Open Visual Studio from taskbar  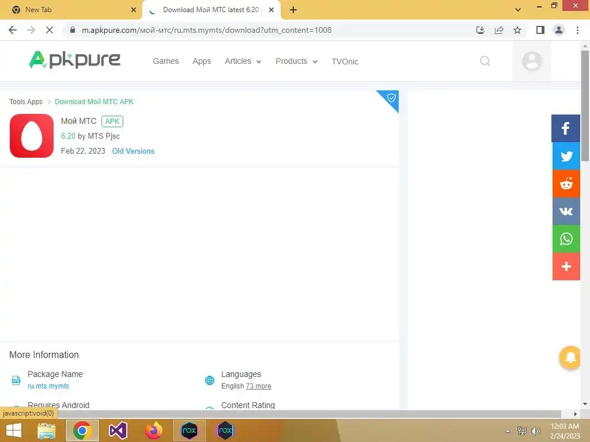coord(118,430)
